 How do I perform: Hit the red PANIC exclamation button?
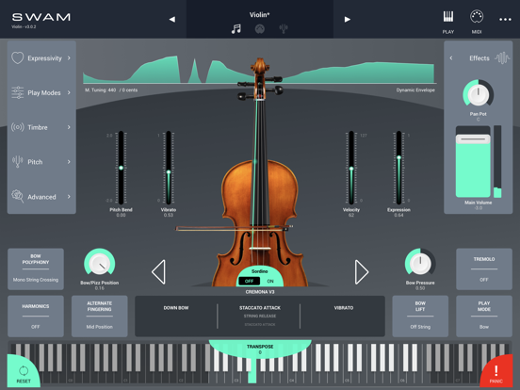(x=496, y=372)
